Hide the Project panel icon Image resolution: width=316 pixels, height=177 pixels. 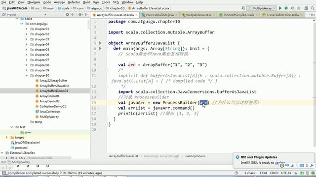(87, 14)
